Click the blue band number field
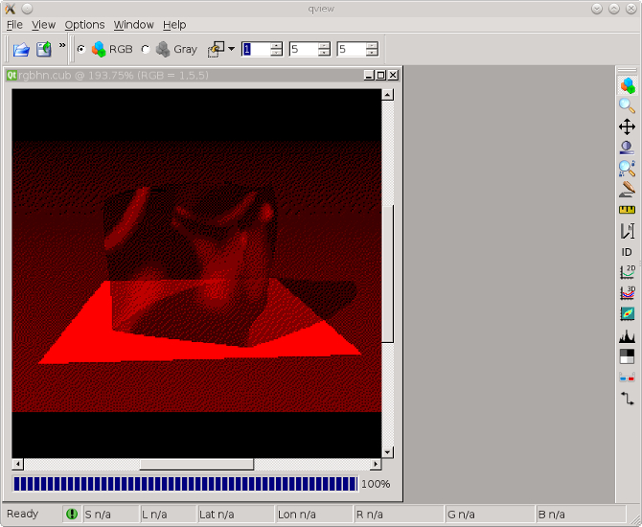Image resolution: width=642 pixels, height=527 pixels. pos(350,49)
